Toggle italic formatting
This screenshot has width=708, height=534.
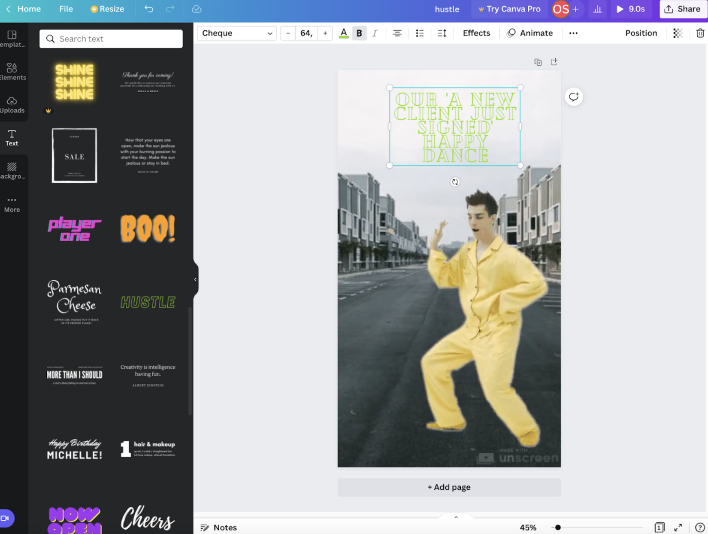[x=375, y=33]
